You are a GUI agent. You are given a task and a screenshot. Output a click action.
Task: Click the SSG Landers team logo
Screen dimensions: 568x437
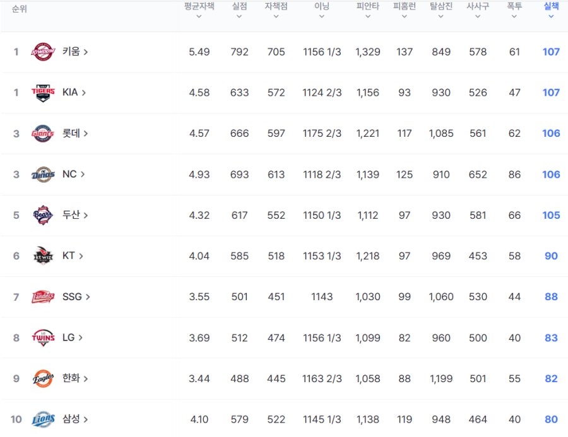43,297
